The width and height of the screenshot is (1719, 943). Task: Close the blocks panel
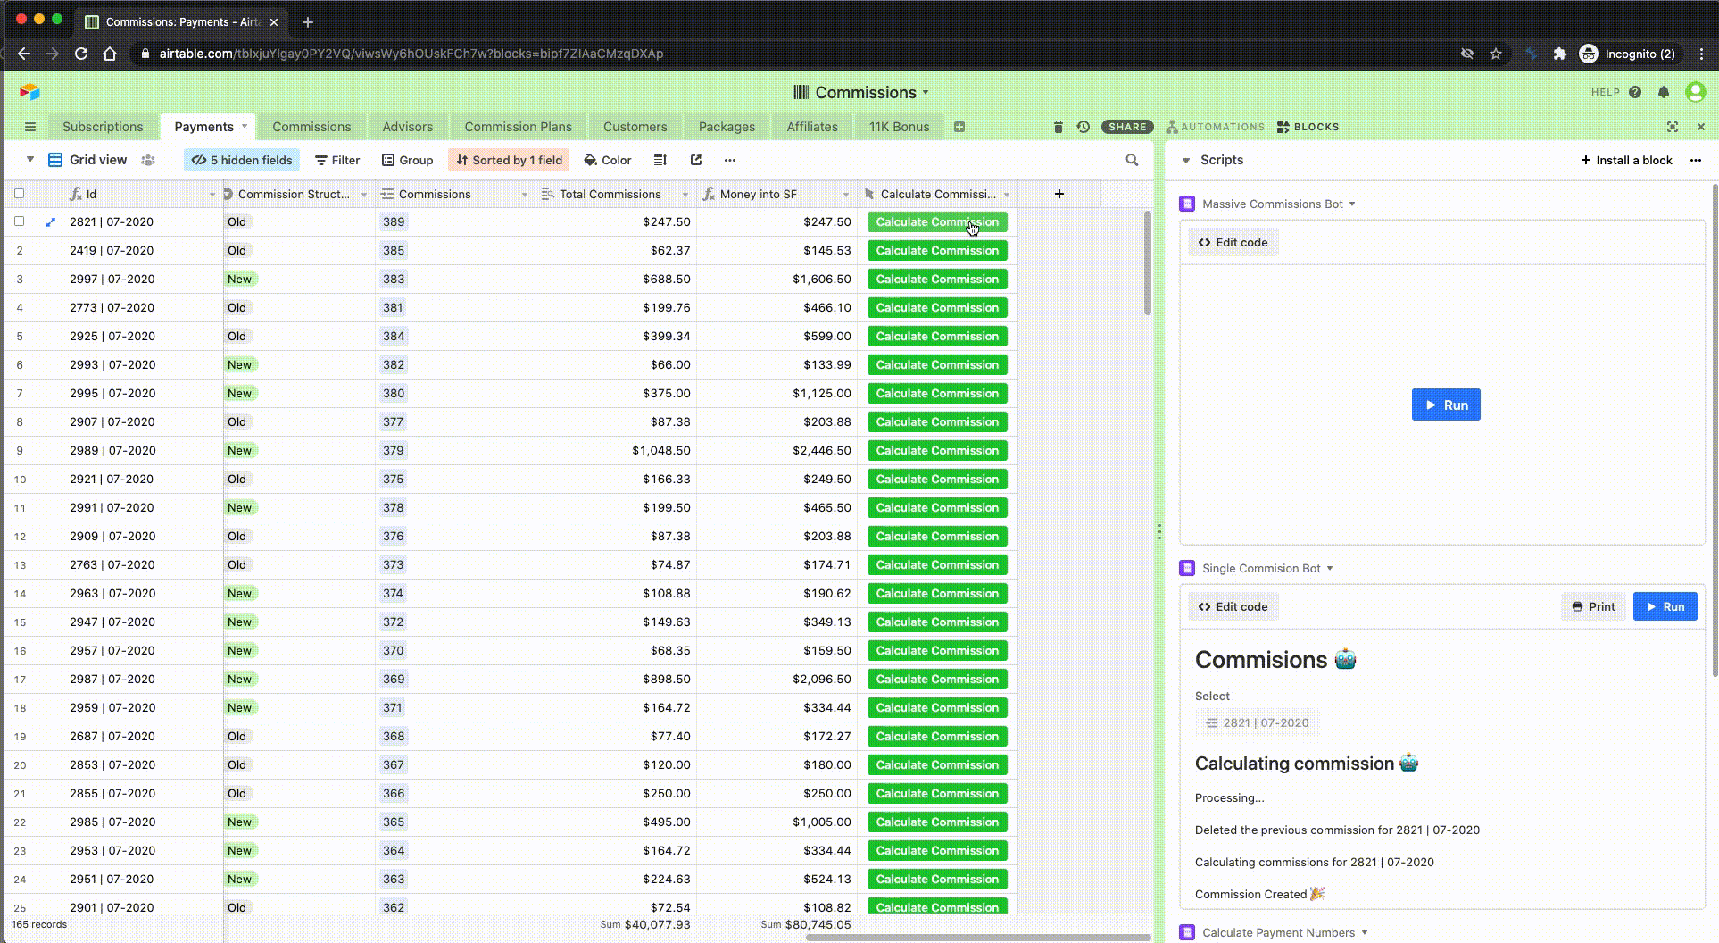pyautogui.click(x=1701, y=127)
